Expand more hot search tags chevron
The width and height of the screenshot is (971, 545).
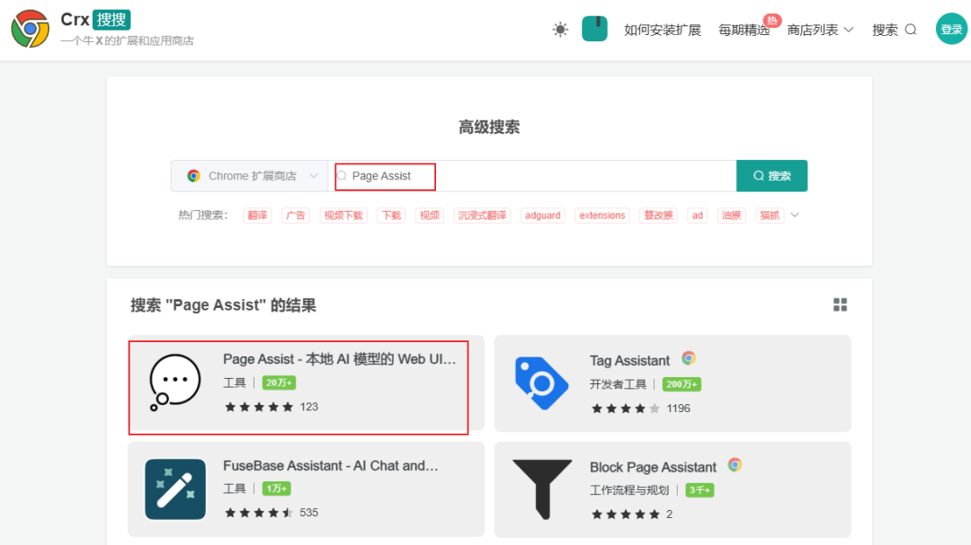coord(795,215)
